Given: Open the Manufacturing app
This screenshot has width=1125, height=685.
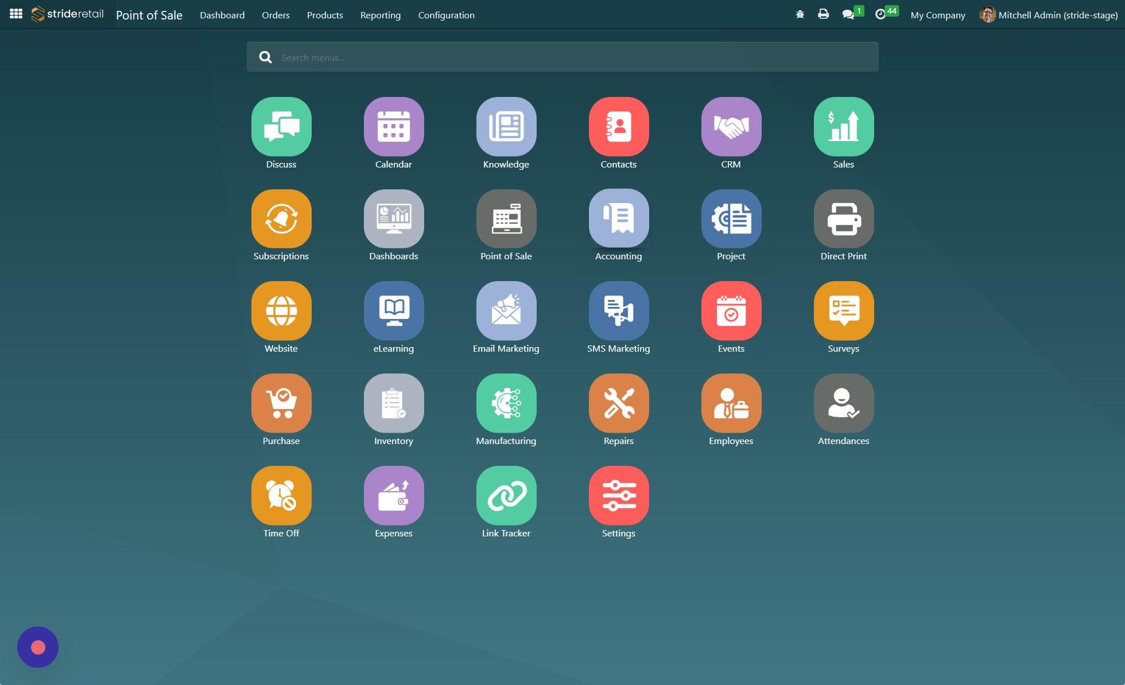Looking at the screenshot, I should [x=506, y=403].
